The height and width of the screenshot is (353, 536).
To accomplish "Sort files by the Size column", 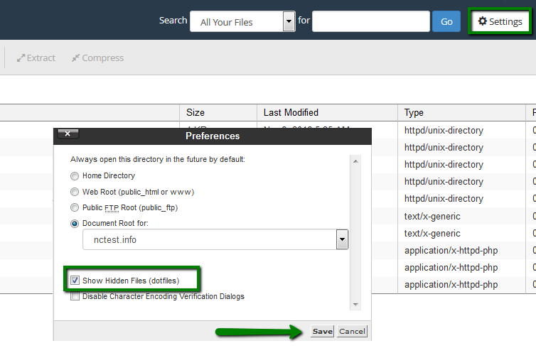I will (x=195, y=112).
